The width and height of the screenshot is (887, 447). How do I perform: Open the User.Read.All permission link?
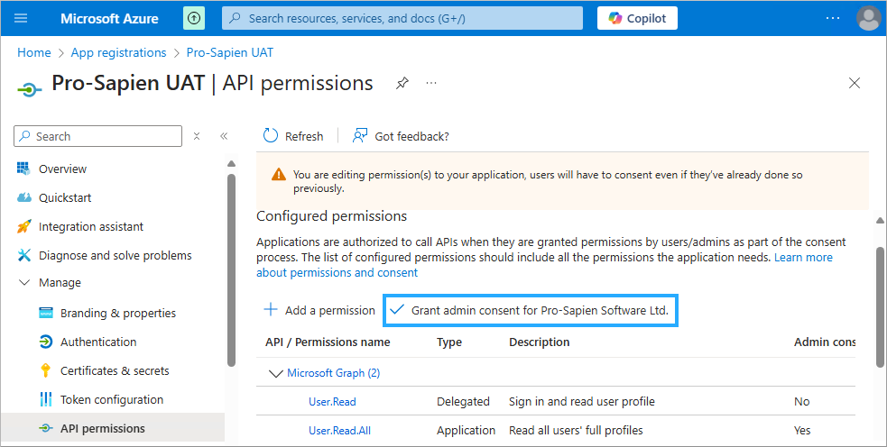coord(339,431)
